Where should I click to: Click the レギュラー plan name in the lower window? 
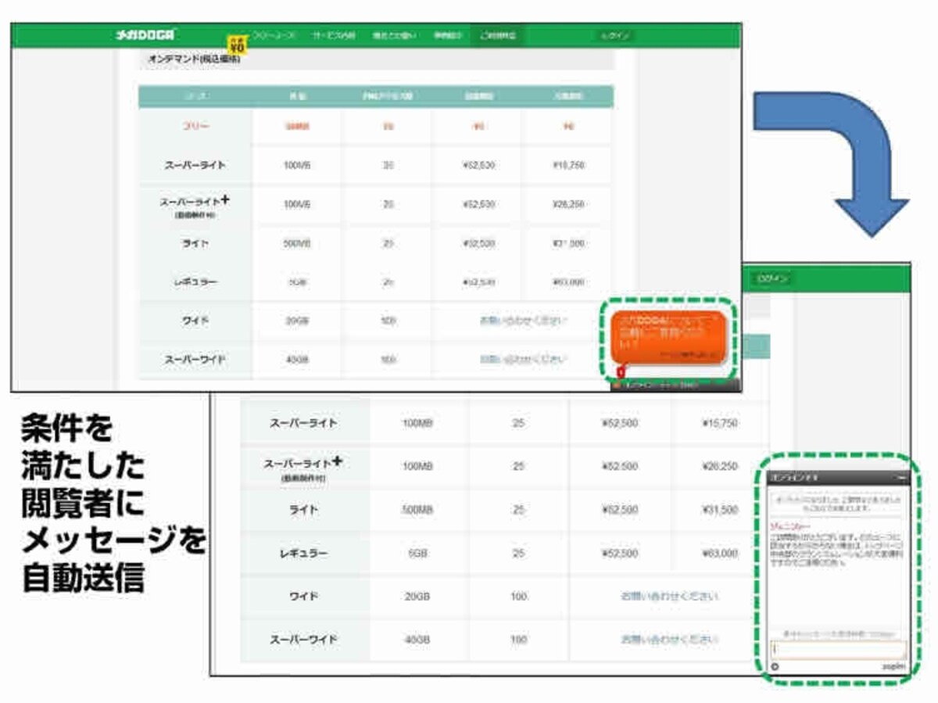(304, 554)
